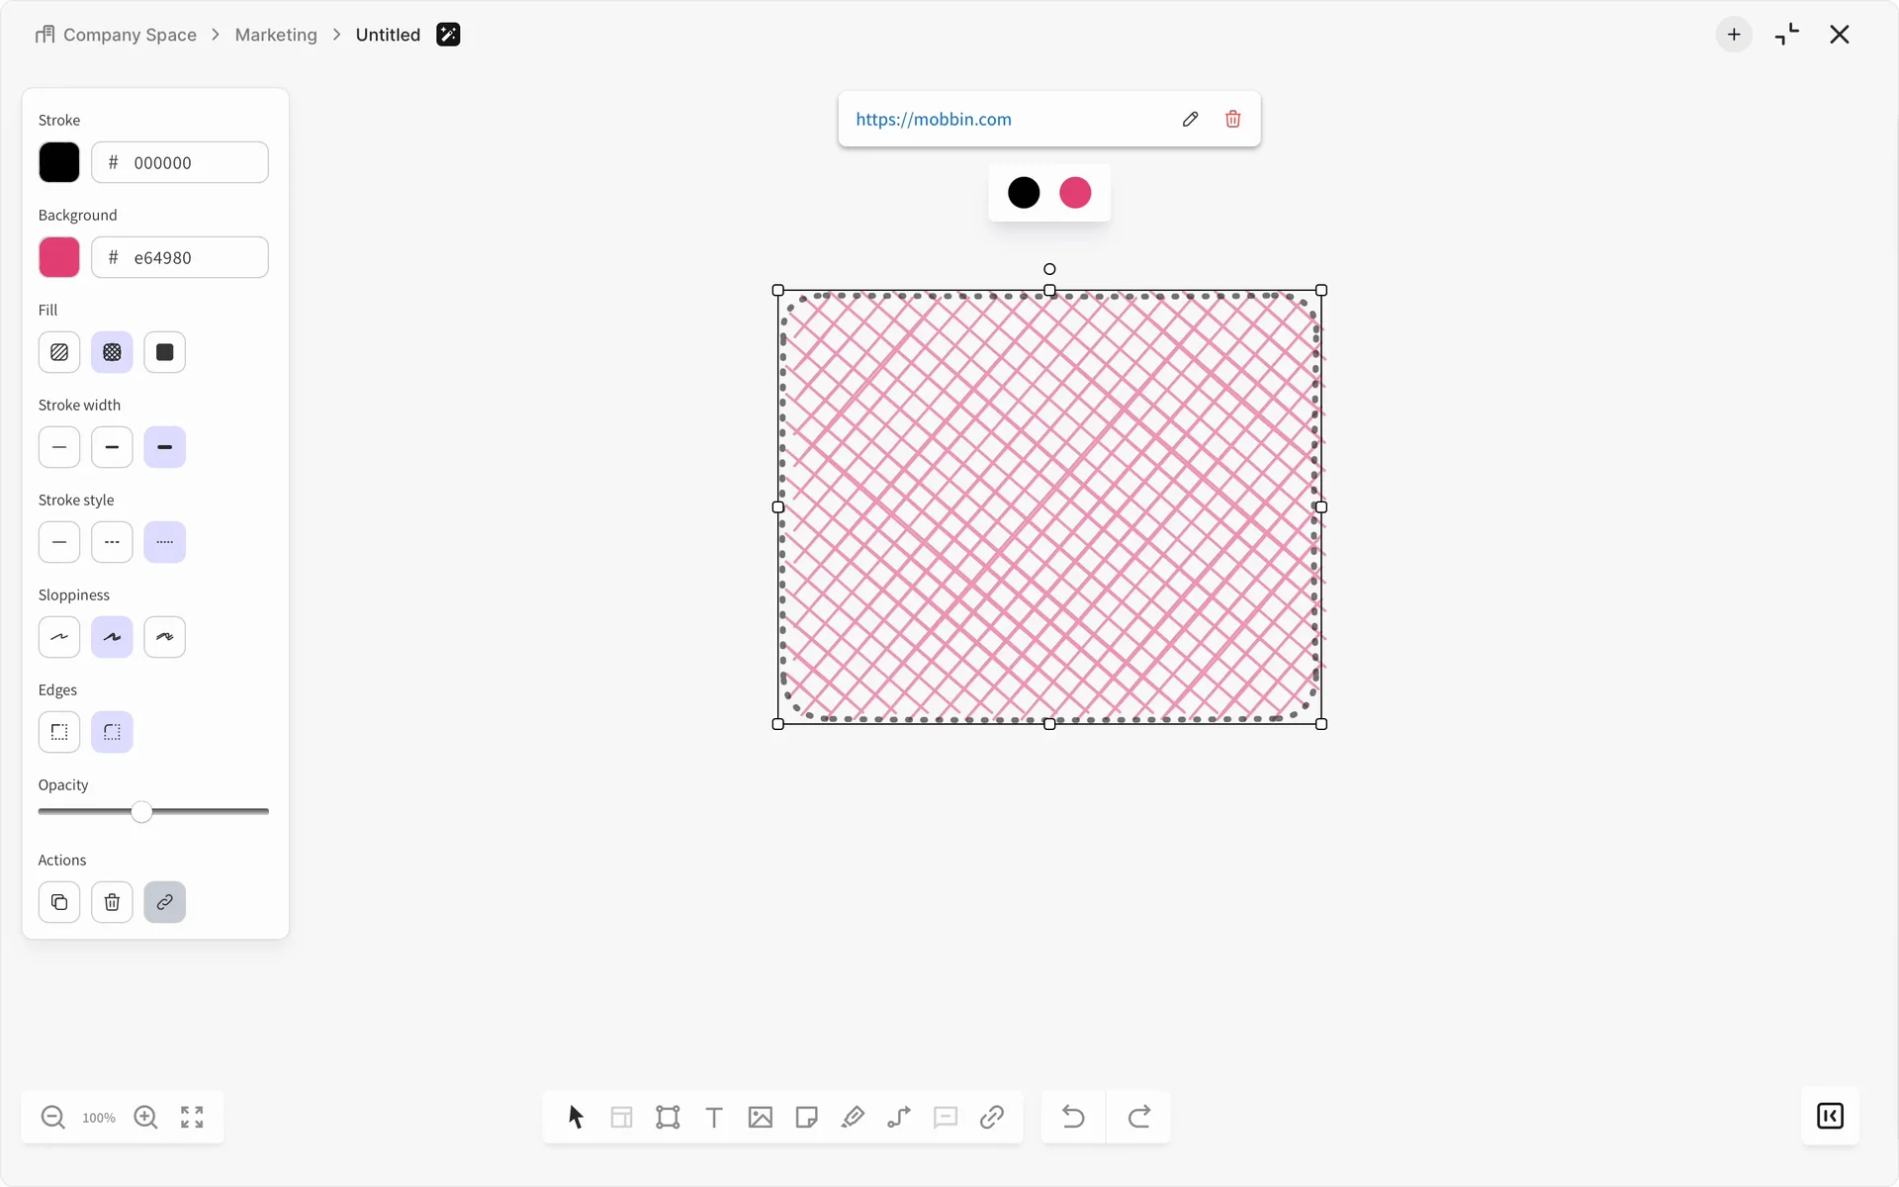Select the freehand pen drawing tool
1899x1187 pixels.
coord(853,1117)
